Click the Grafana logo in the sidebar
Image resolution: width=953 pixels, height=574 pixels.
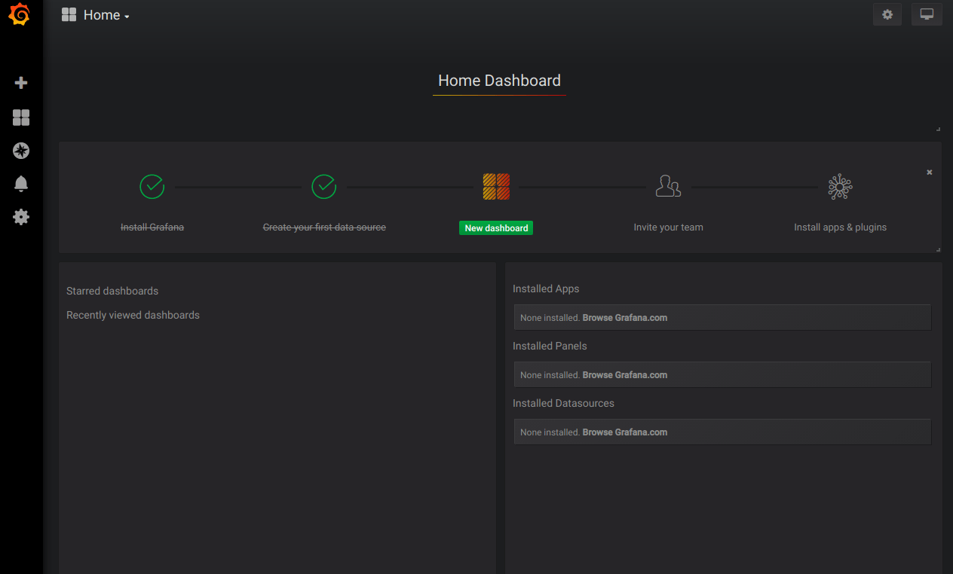point(20,15)
